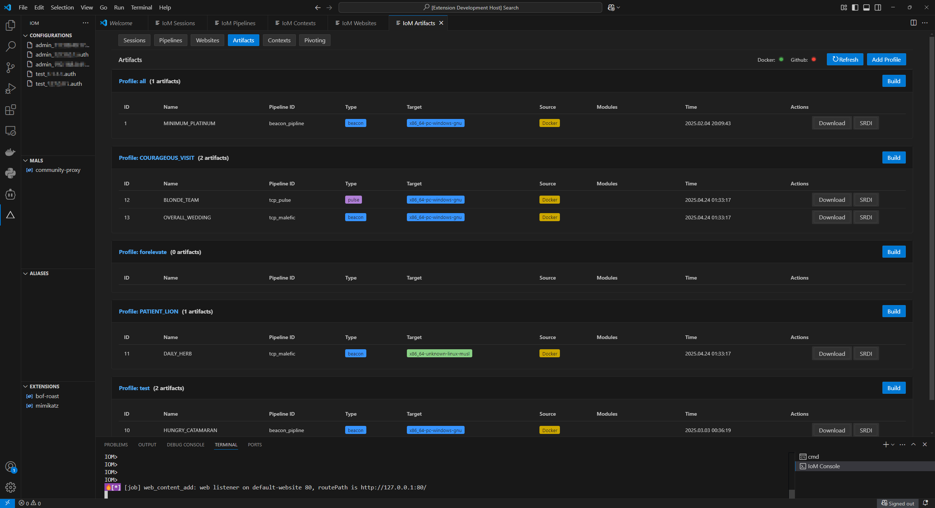
Task: Download the BLONDE_TEAM artifact
Action: (x=831, y=200)
